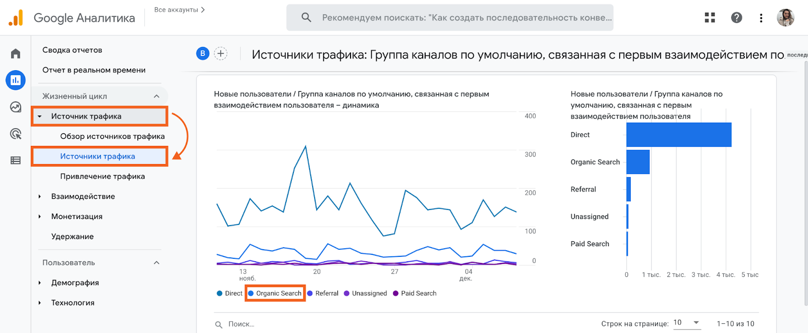This screenshot has width=808, height=333.
Task: Click the Все аккаунты account selector
Action: click(x=179, y=10)
